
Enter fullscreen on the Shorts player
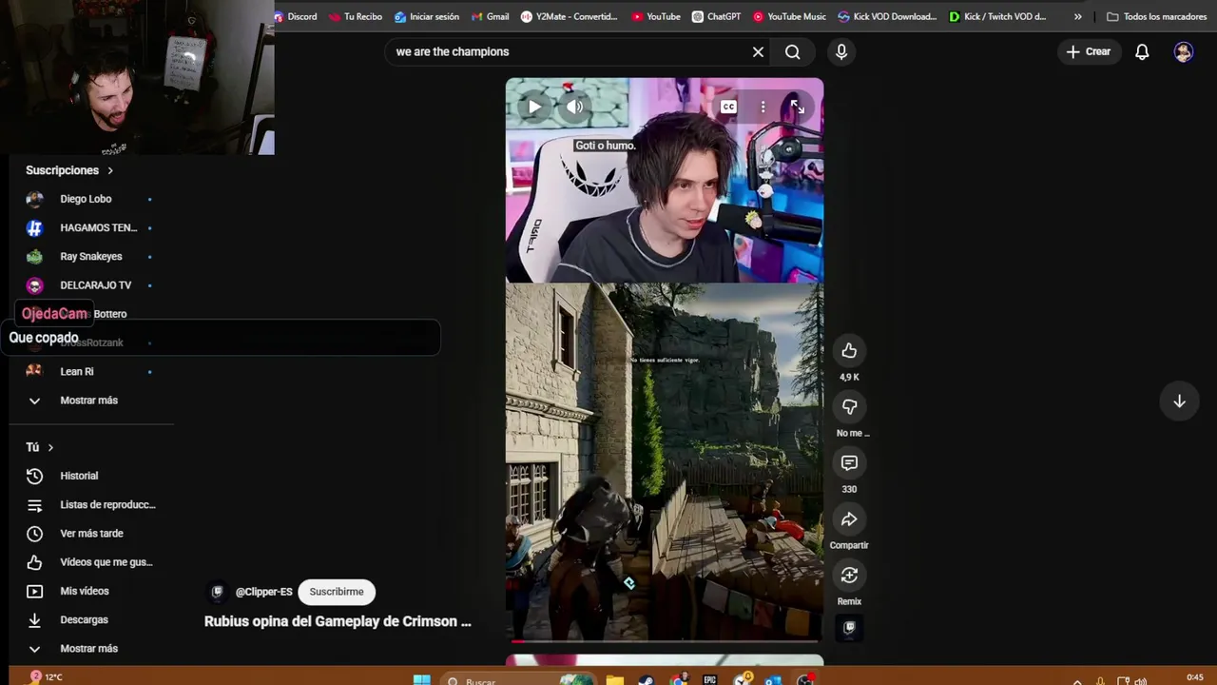(x=797, y=107)
